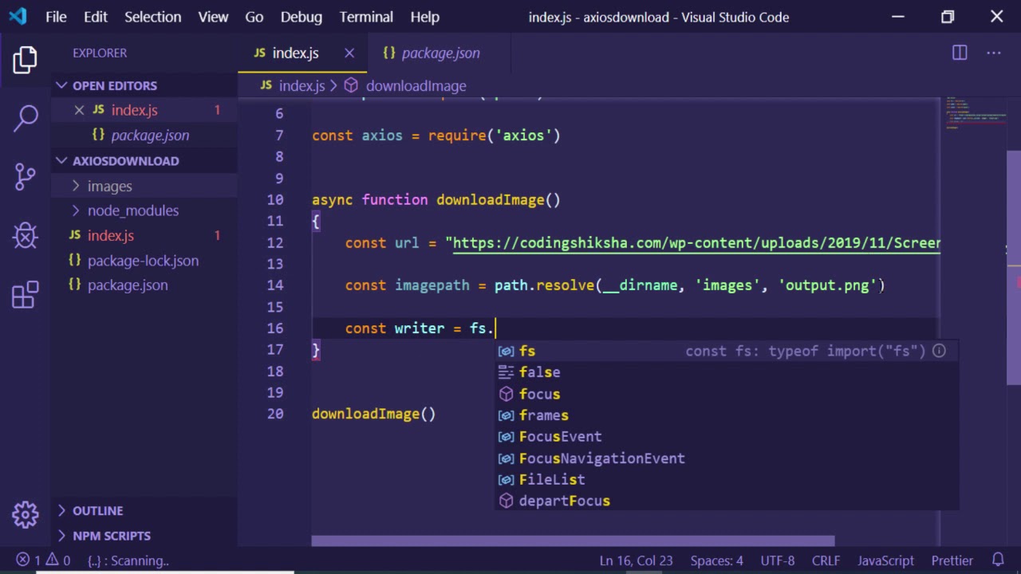Viewport: 1021px width, 574px height.
Task: Open the Extensions view icon
Action: (x=25, y=294)
